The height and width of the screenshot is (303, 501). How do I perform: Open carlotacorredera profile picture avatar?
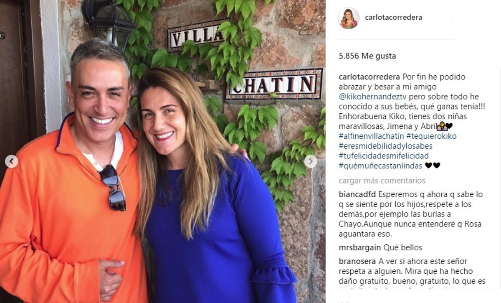tap(349, 18)
